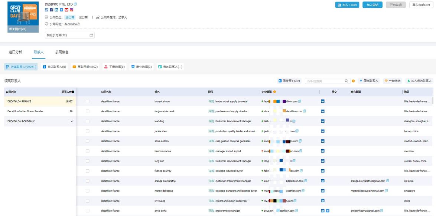This screenshot has height=216, width=436.
Task: Tick the checkbox for leaf ding
Action: (x=88, y=121)
